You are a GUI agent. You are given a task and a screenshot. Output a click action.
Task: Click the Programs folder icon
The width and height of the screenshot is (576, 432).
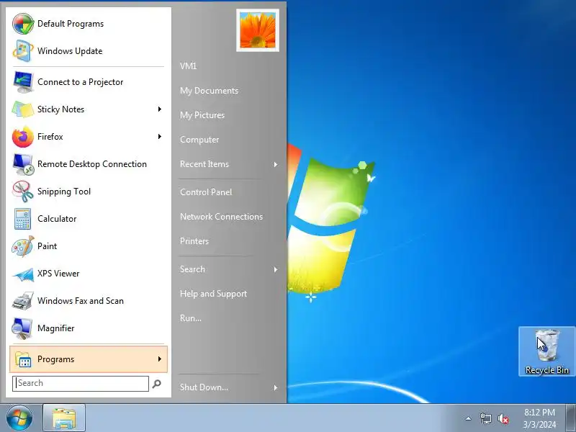click(x=23, y=359)
